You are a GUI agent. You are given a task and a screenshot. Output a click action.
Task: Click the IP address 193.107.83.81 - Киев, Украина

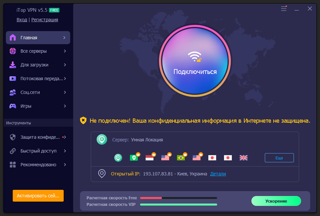pos(175,174)
